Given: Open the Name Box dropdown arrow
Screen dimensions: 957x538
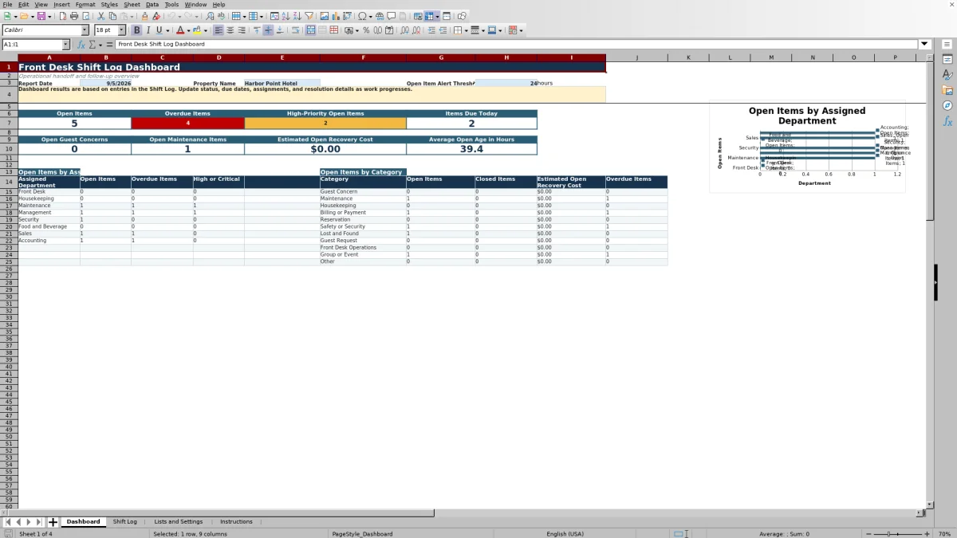Looking at the screenshot, I should (65, 45).
